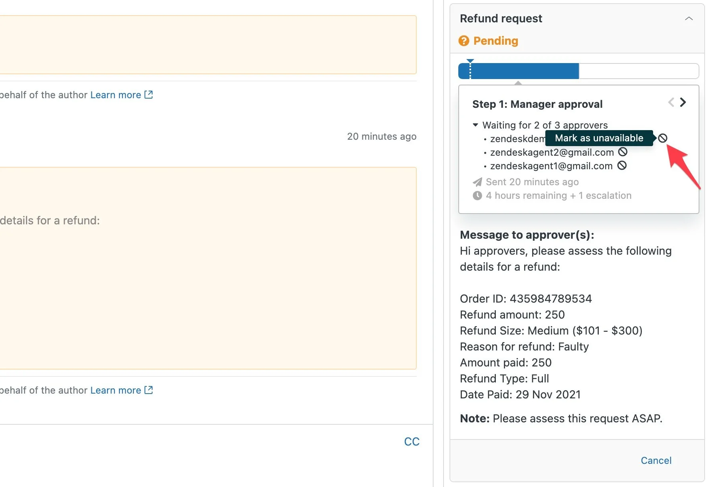Click external link icon beside lower Learn more
This screenshot has height=487, width=709.
pos(149,390)
